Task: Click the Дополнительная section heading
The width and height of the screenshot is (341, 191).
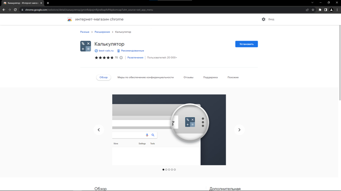Action: (x=225, y=189)
